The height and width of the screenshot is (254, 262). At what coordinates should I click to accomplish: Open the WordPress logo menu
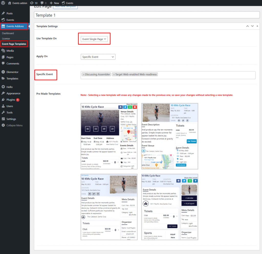[3, 3]
